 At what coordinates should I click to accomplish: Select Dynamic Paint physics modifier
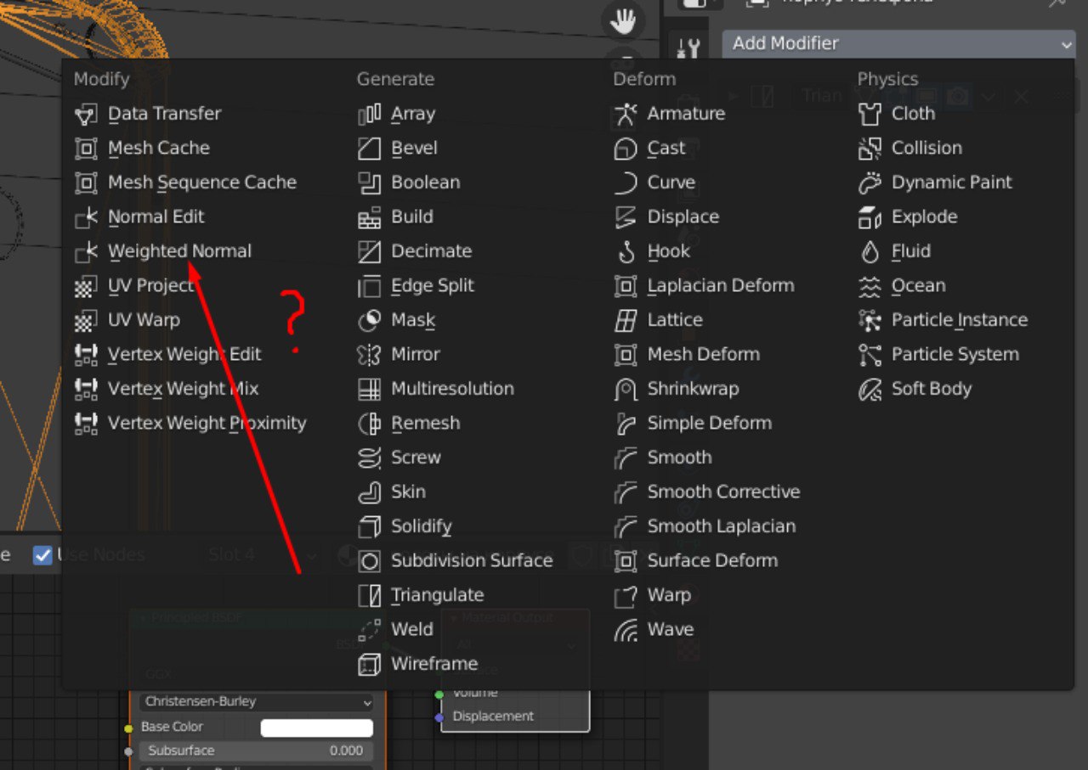pyautogui.click(x=952, y=183)
